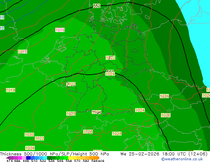The image size is (210, 162).
Task: Click the '1020' pressure contour label
Action: [x=29, y=135]
